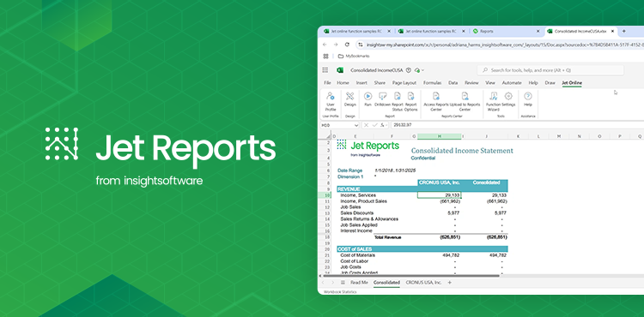Click the browser Back arrow
This screenshot has width=644, height=317.
click(x=325, y=45)
